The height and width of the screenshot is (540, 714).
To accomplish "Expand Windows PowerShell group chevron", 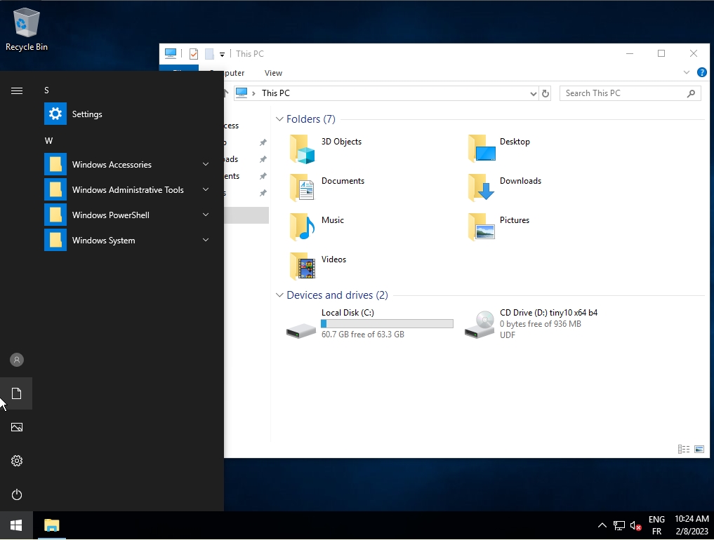I will (206, 215).
